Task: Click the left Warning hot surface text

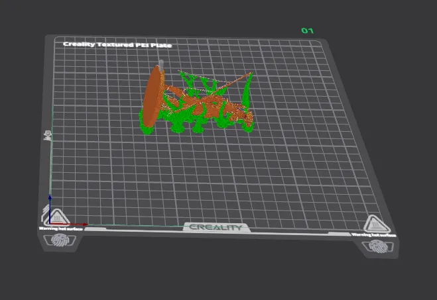Action: coord(61,228)
